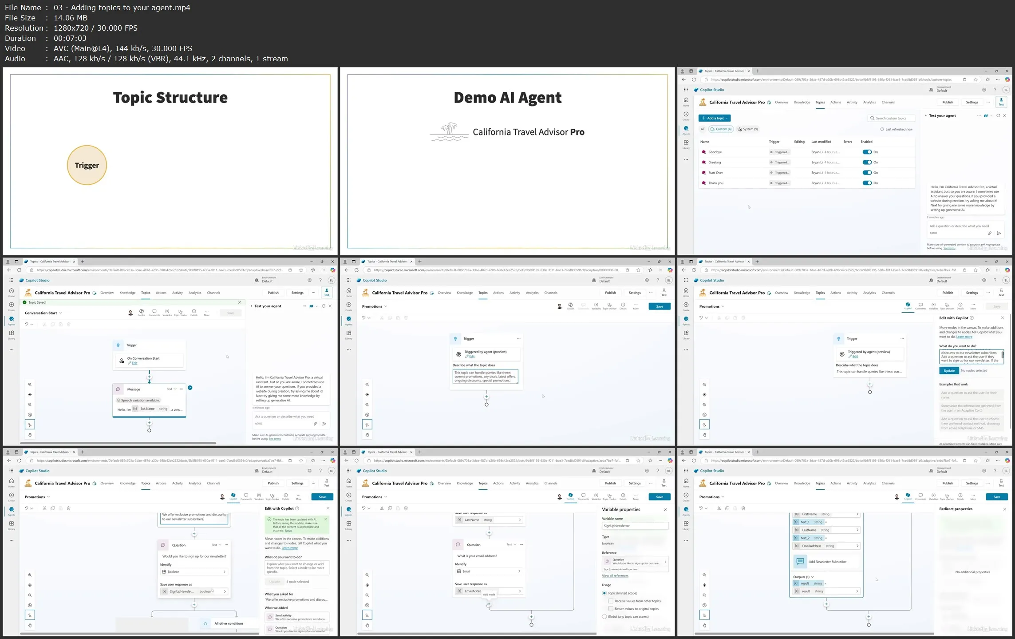Open the View all references link
The width and height of the screenshot is (1015, 639).
point(615,576)
